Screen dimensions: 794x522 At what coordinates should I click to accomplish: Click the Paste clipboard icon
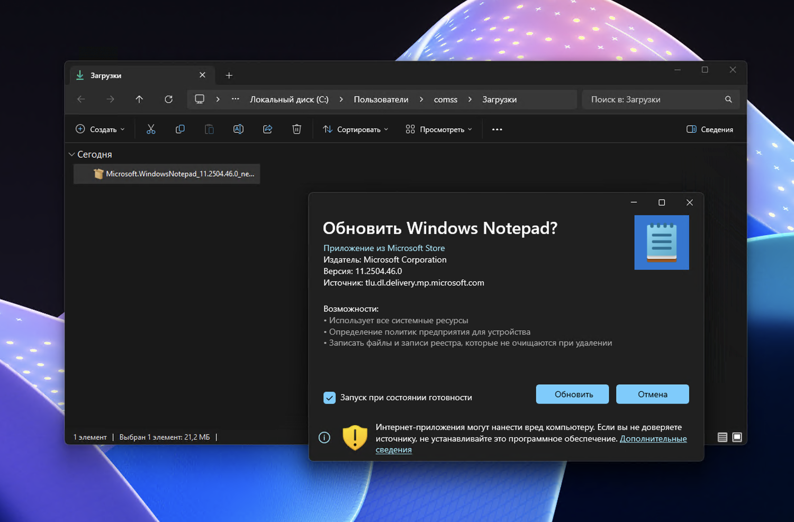click(209, 129)
